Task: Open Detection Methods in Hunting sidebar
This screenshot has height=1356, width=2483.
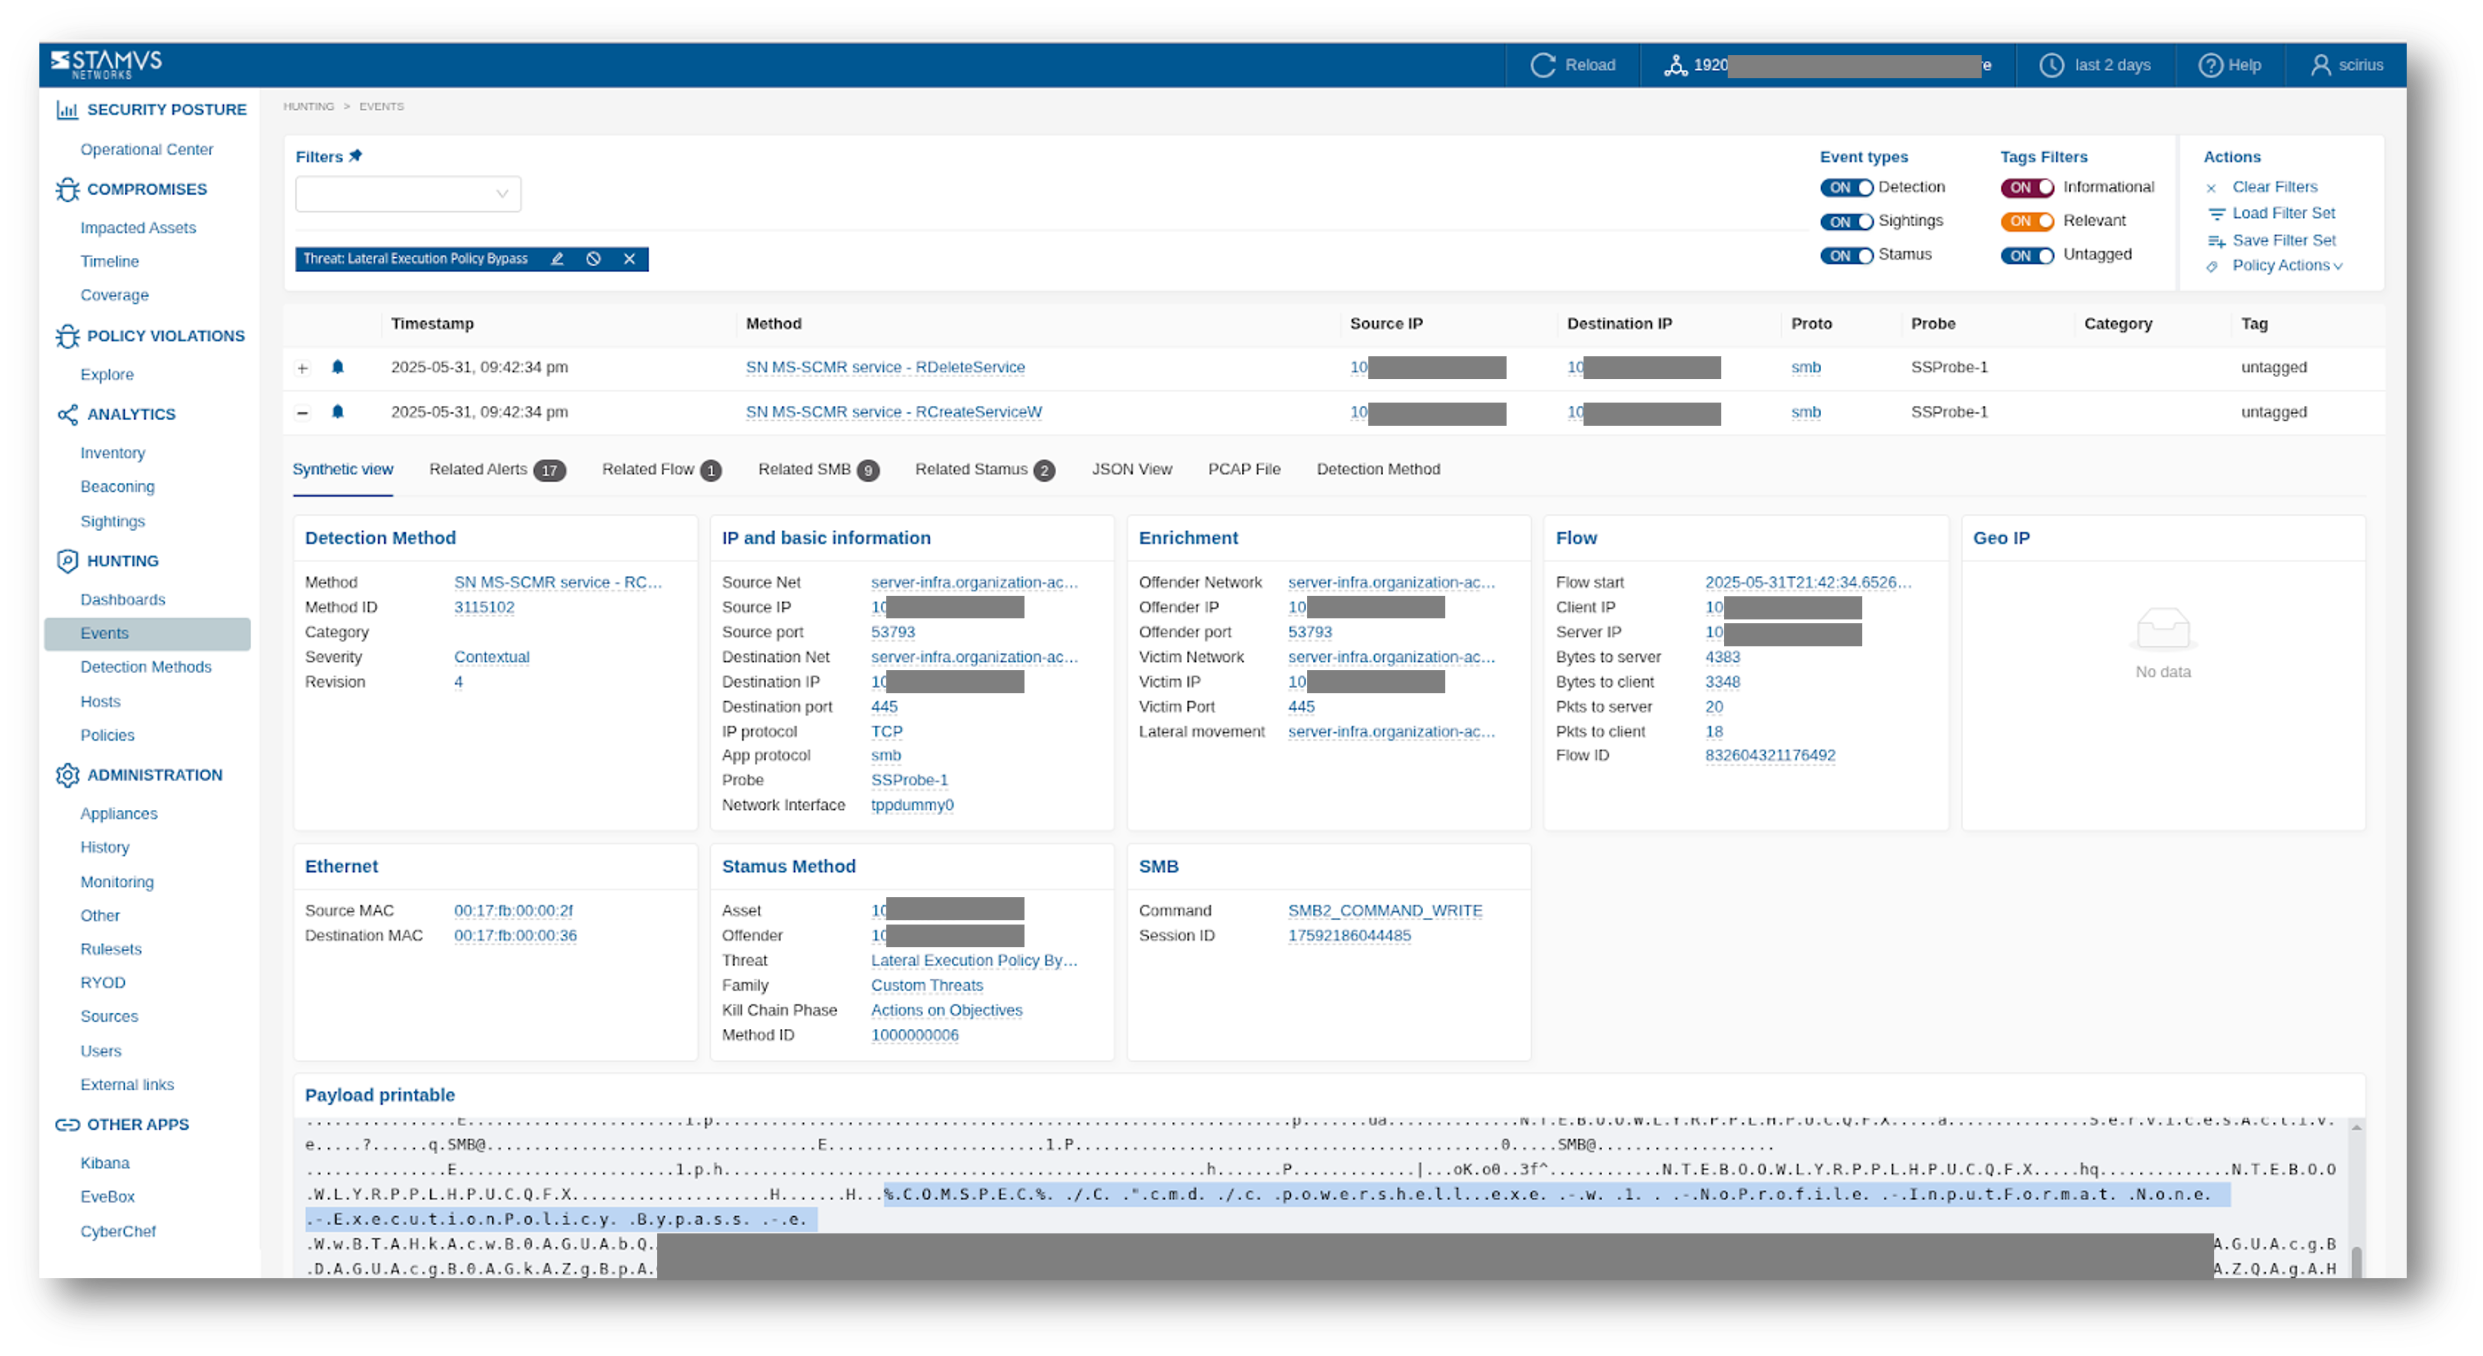Action: point(146,667)
